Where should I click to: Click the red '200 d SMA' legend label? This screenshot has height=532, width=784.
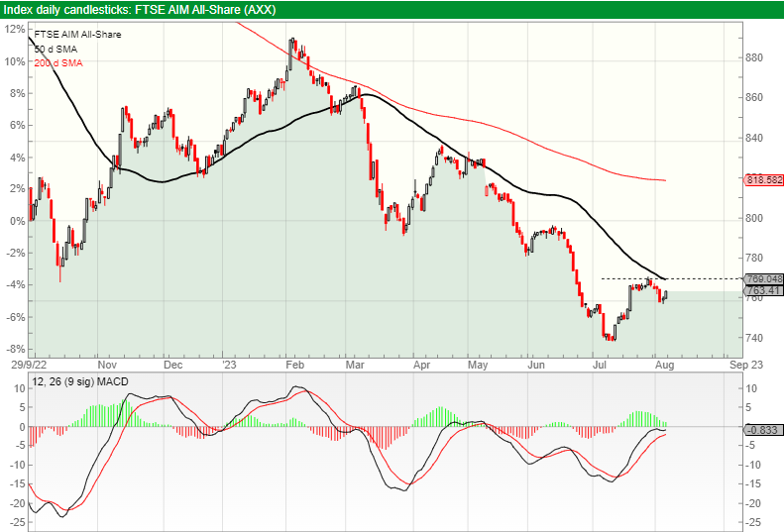(58, 63)
